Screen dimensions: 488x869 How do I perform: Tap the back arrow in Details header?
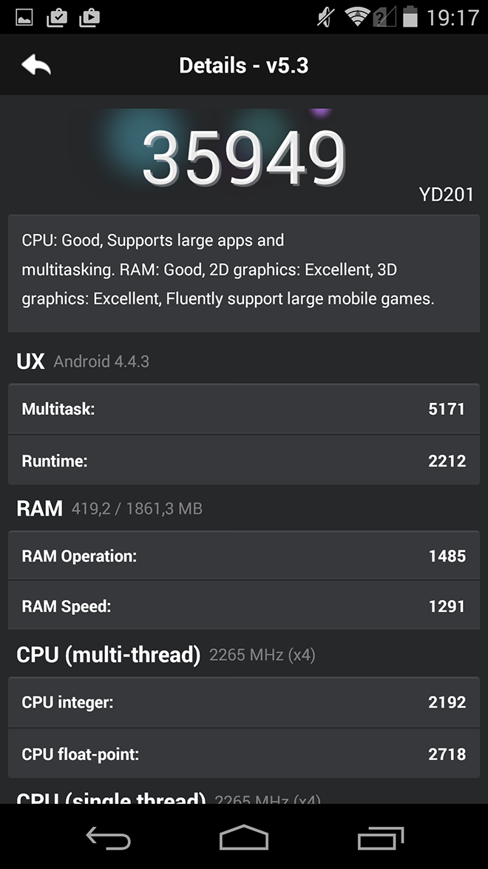tap(36, 65)
